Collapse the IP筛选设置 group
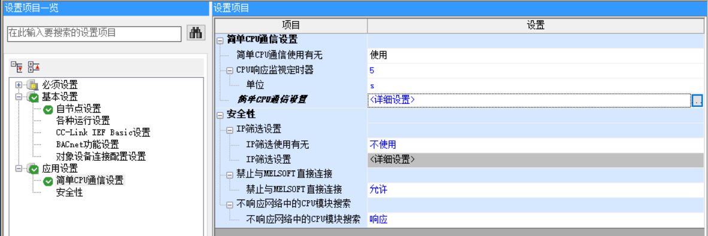The width and height of the screenshot is (708, 236). (x=230, y=130)
